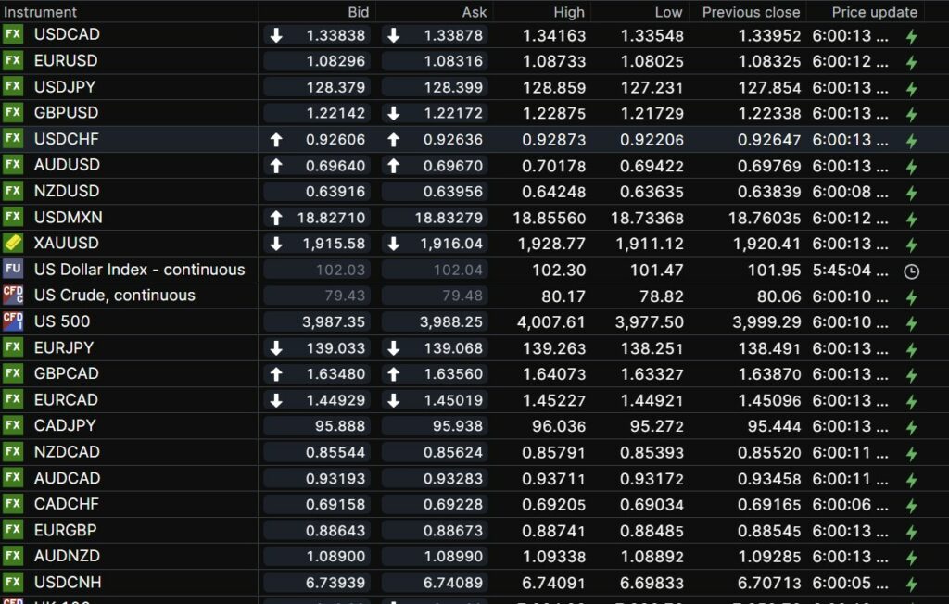This screenshot has width=949, height=604.
Task: Sort by the Bid column header
Action: click(x=358, y=12)
